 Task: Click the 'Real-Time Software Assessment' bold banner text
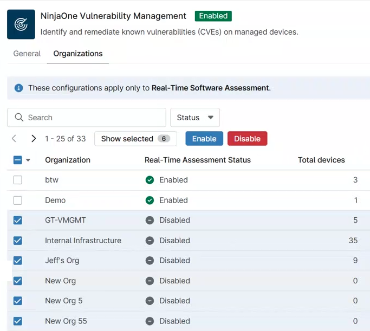[210, 88]
